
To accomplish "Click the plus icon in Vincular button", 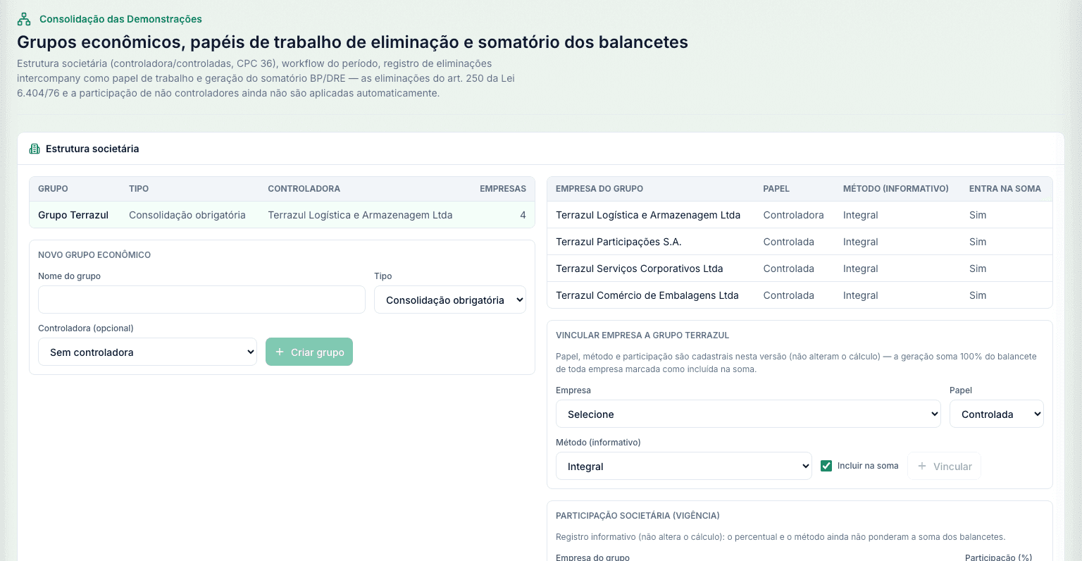I will pos(922,466).
